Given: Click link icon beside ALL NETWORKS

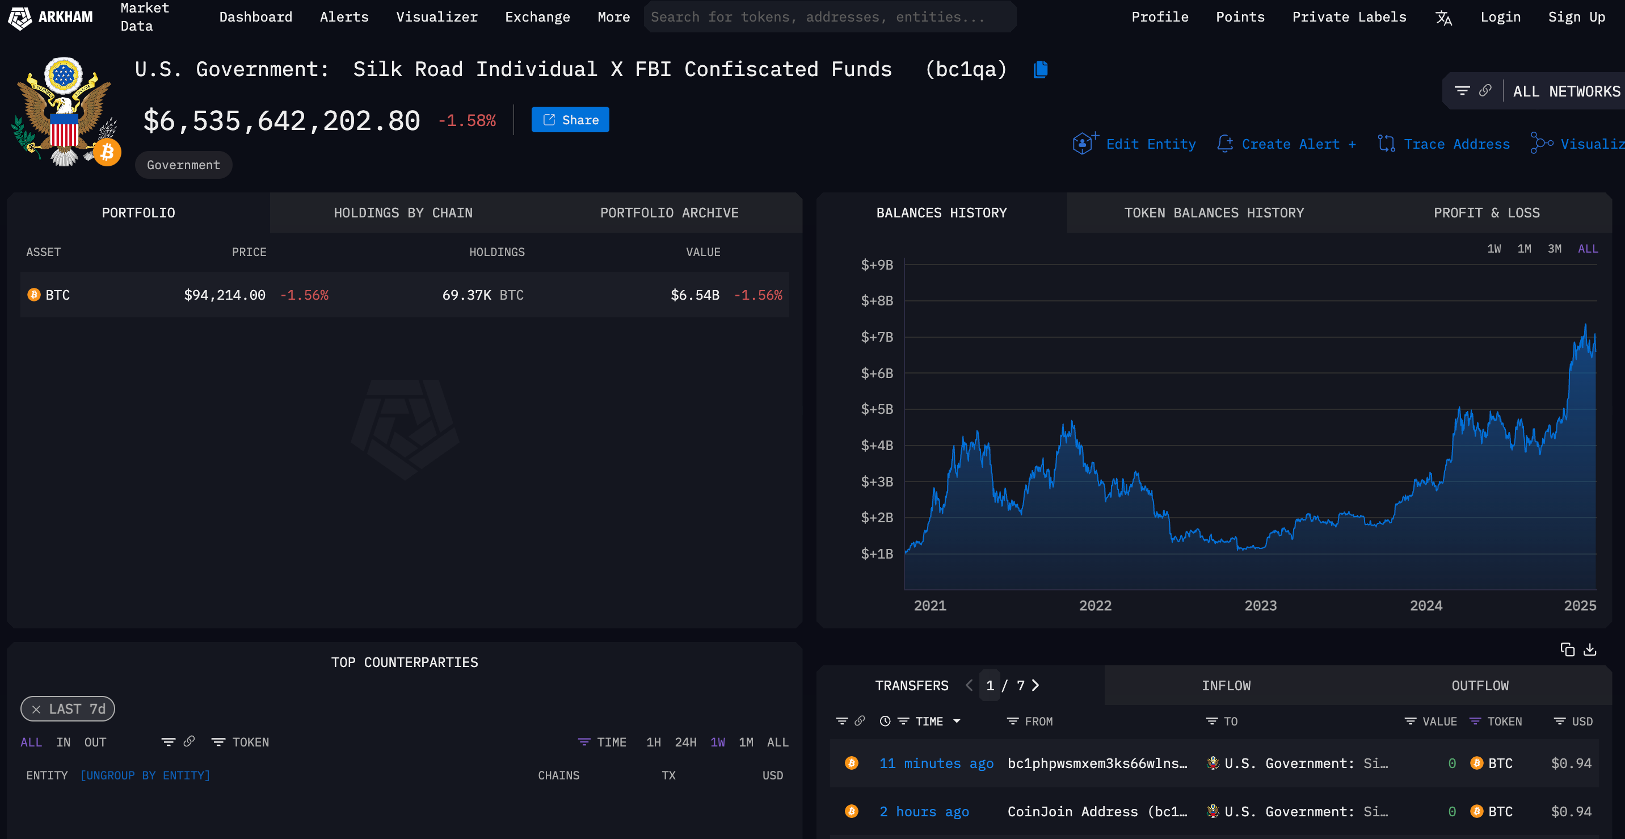Looking at the screenshot, I should [x=1485, y=91].
